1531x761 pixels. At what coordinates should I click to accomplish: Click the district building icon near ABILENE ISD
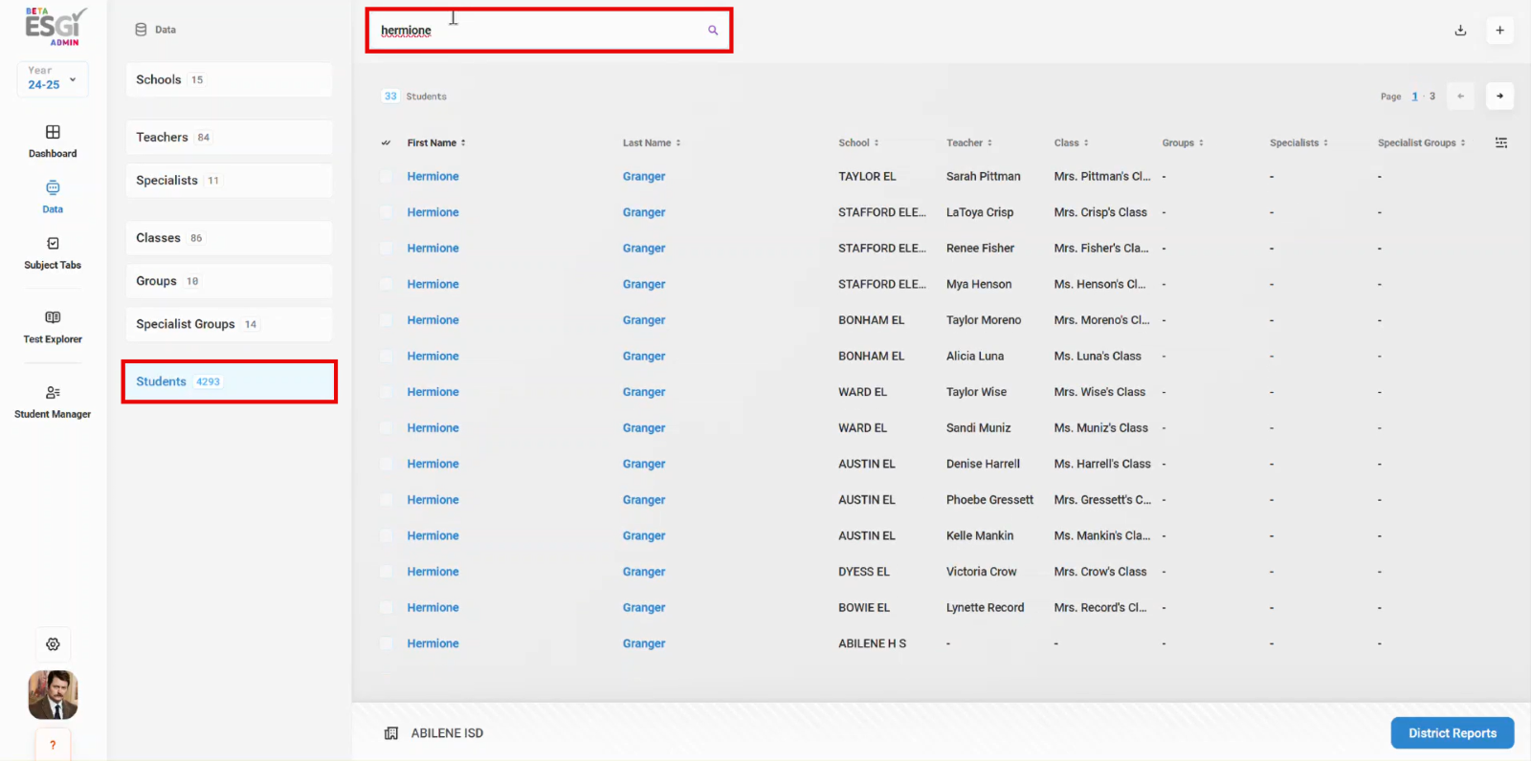tap(391, 733)
